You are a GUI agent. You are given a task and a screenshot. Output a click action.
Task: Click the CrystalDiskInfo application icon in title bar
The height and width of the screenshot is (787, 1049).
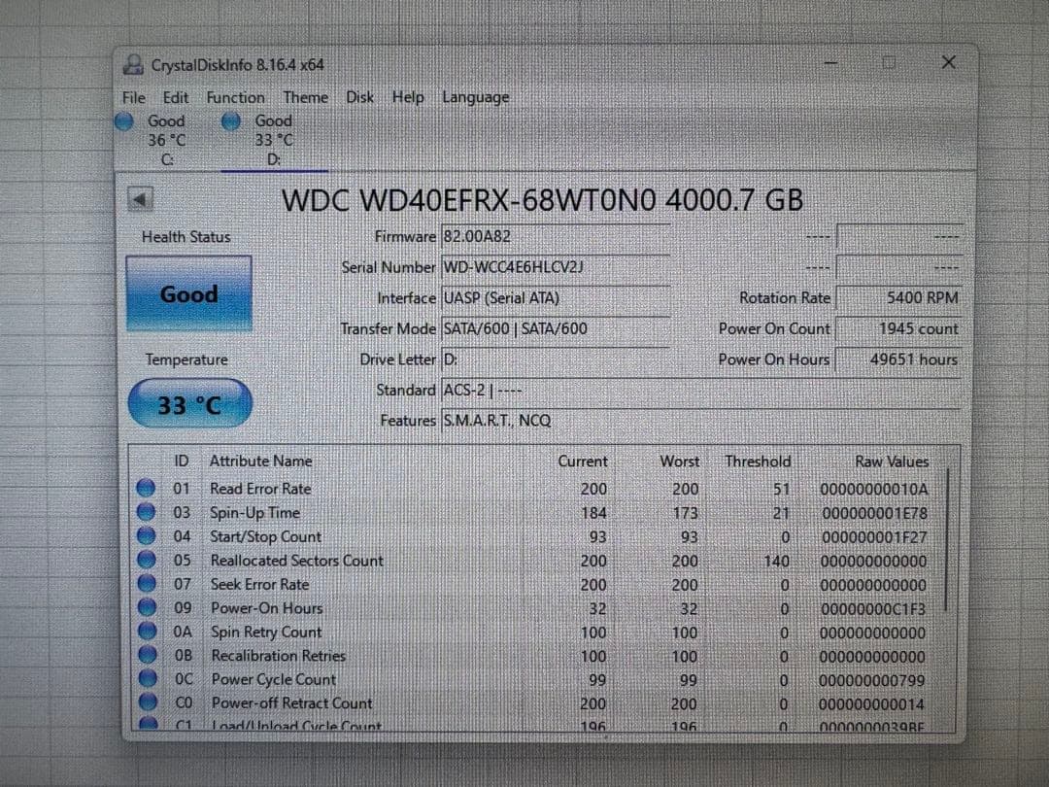(133, 64)
